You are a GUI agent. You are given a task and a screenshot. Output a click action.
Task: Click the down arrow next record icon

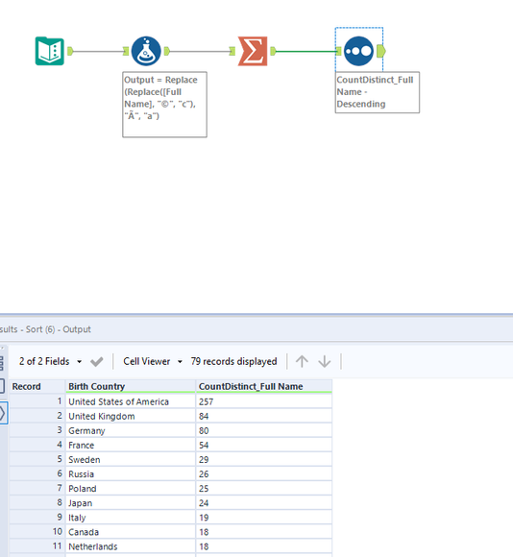click(x=325, y=362)
